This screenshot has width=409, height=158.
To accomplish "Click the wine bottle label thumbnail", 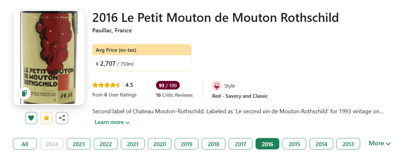I will 49,57.
